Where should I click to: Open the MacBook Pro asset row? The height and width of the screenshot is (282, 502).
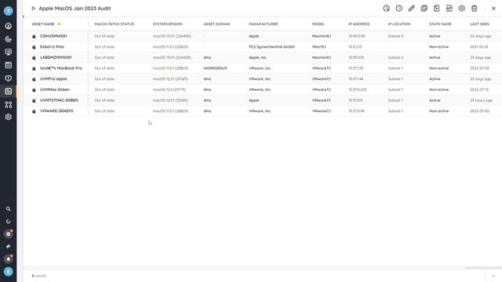(x=61, y=68)
